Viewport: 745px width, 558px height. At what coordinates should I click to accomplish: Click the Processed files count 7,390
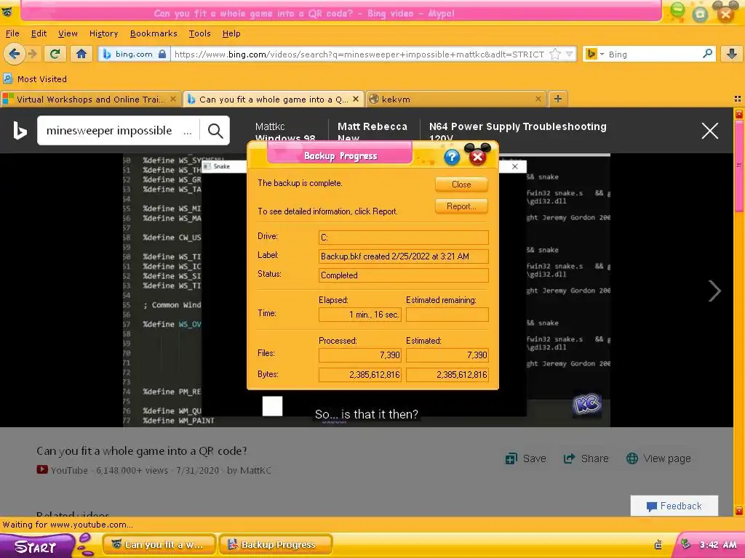pyautogui.click(x=360, y=355)
